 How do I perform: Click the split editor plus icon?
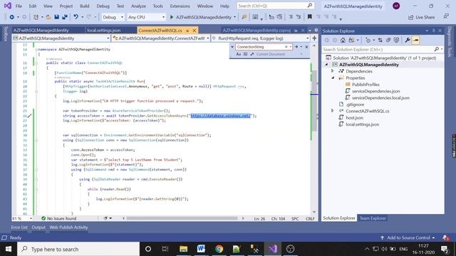(314, 38)
